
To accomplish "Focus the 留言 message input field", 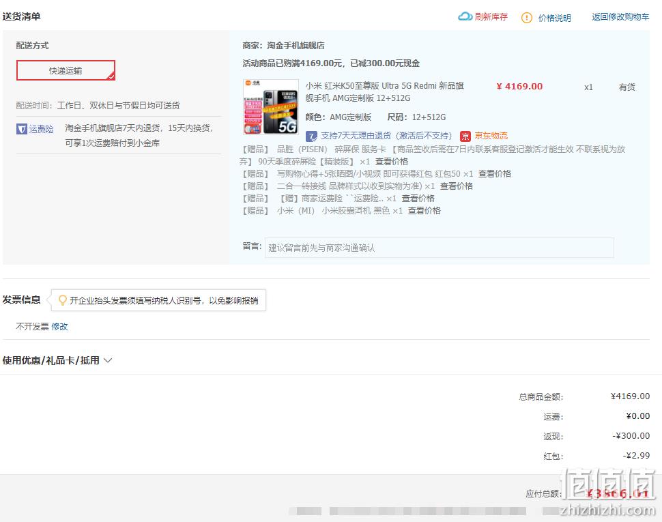I will click(439, 248).
